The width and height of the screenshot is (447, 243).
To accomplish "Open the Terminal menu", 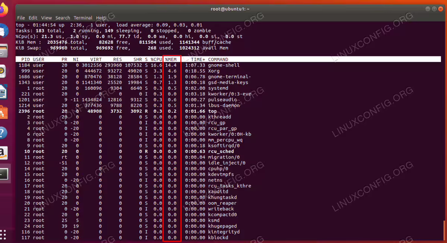I will [83, 18].
